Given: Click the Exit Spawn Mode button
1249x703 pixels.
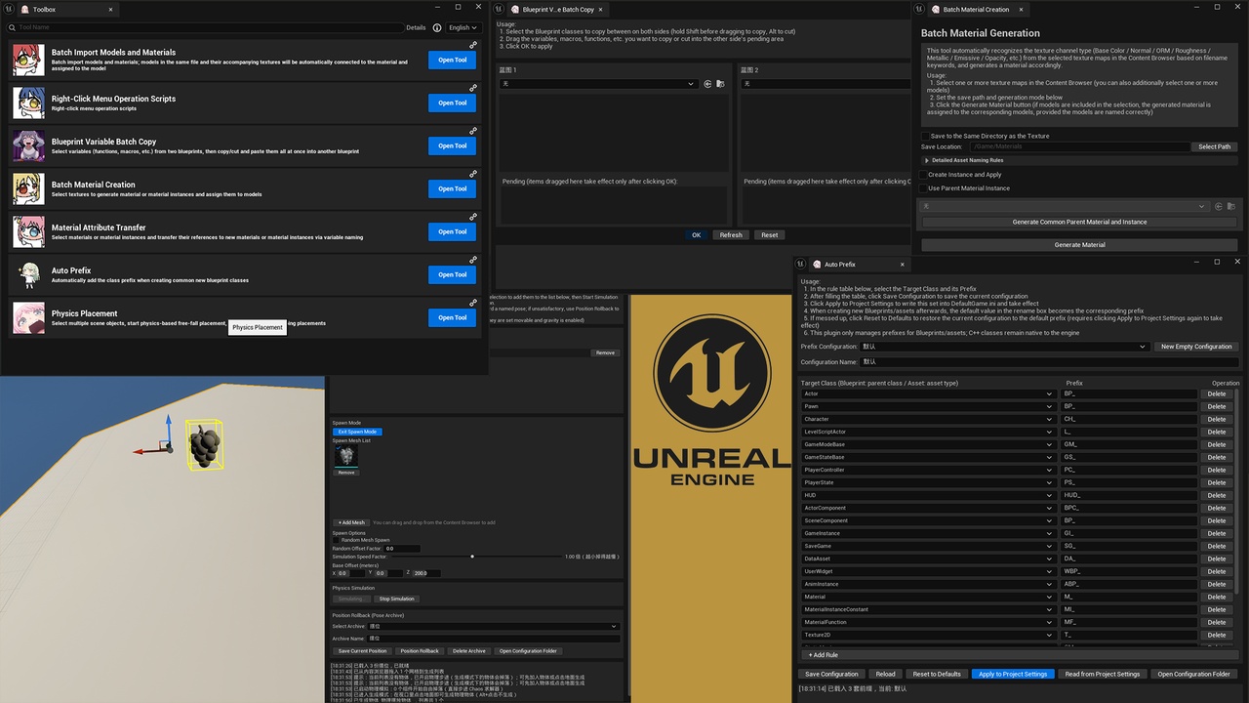Looking at the screenshot, I should coord(357,432).
